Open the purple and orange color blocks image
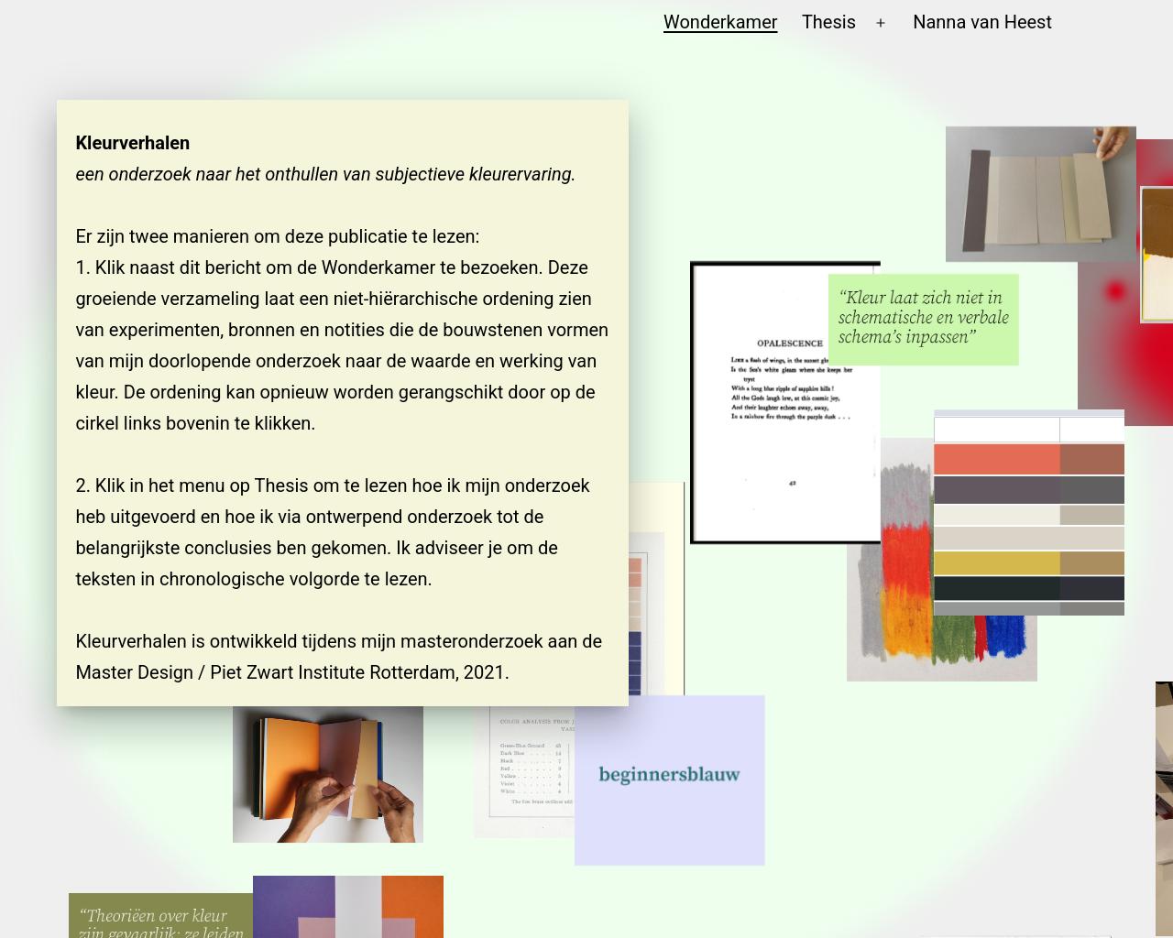1173x938 pixels. [x=348, y=907]
